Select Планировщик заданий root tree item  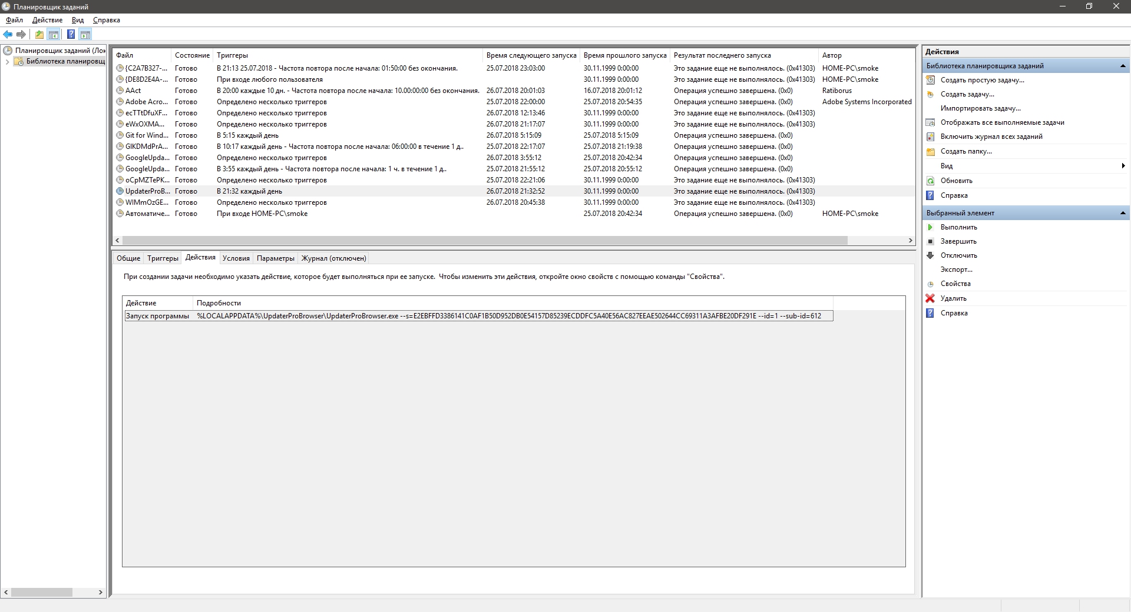click(x=60, y=51)
